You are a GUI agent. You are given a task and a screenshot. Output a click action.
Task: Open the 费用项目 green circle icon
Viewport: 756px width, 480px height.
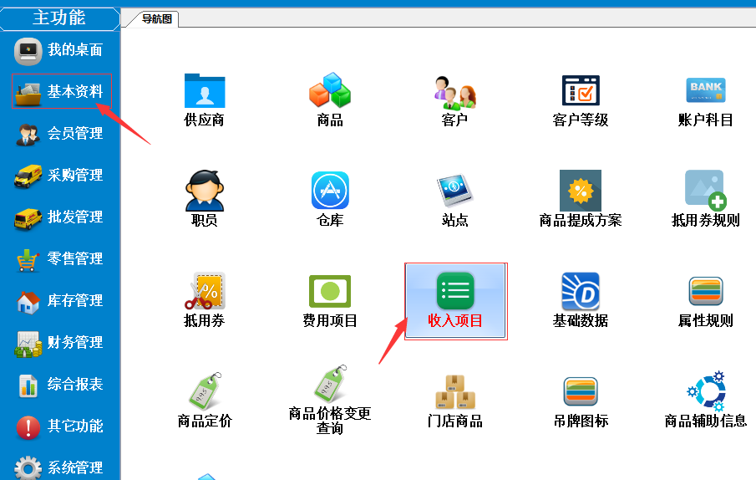pyautogui.click(x=330, y=291)
